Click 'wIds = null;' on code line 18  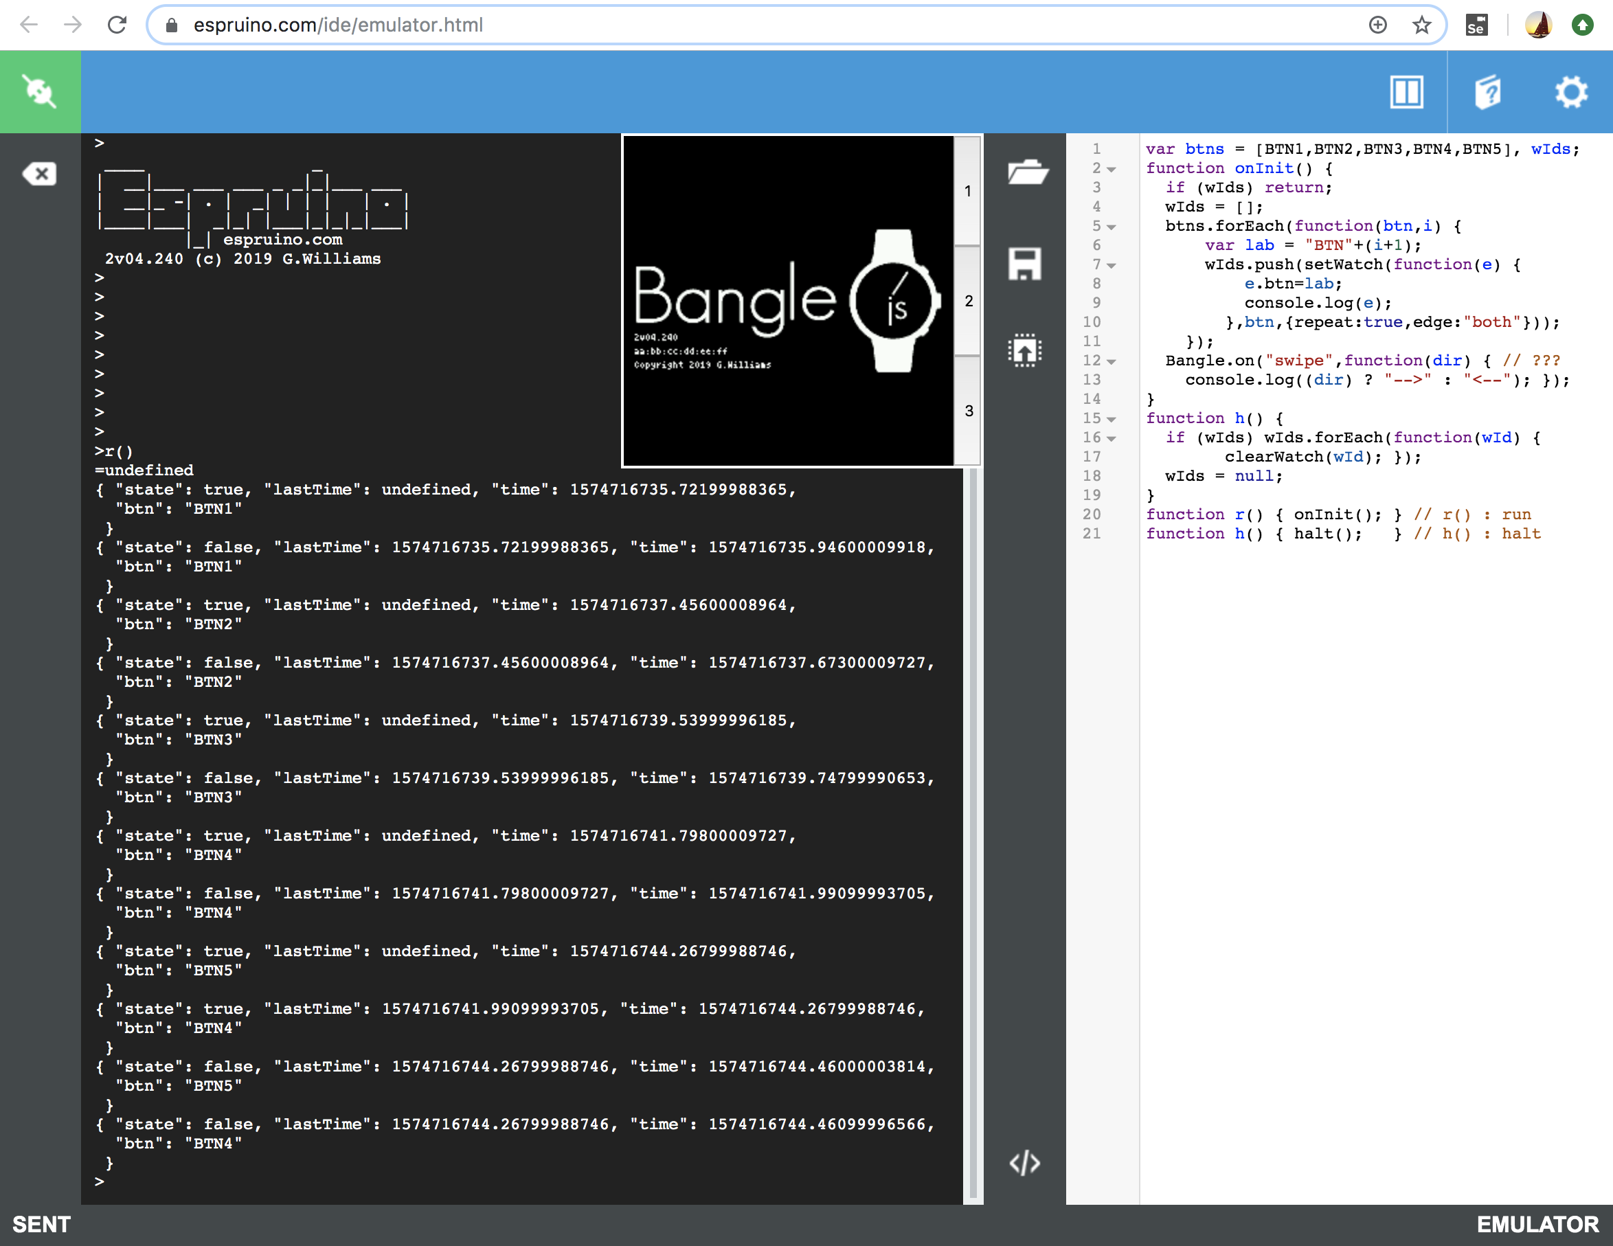(1223, 475)
